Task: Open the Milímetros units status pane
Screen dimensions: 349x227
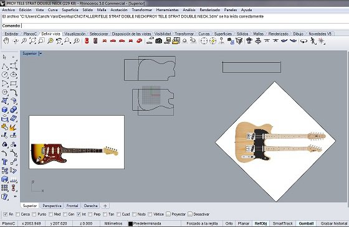Action: [x=113, y=223]
